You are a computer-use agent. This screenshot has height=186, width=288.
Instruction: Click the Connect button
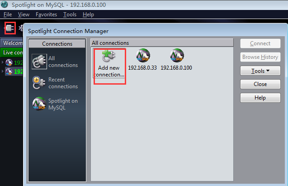tap(260, 43)
